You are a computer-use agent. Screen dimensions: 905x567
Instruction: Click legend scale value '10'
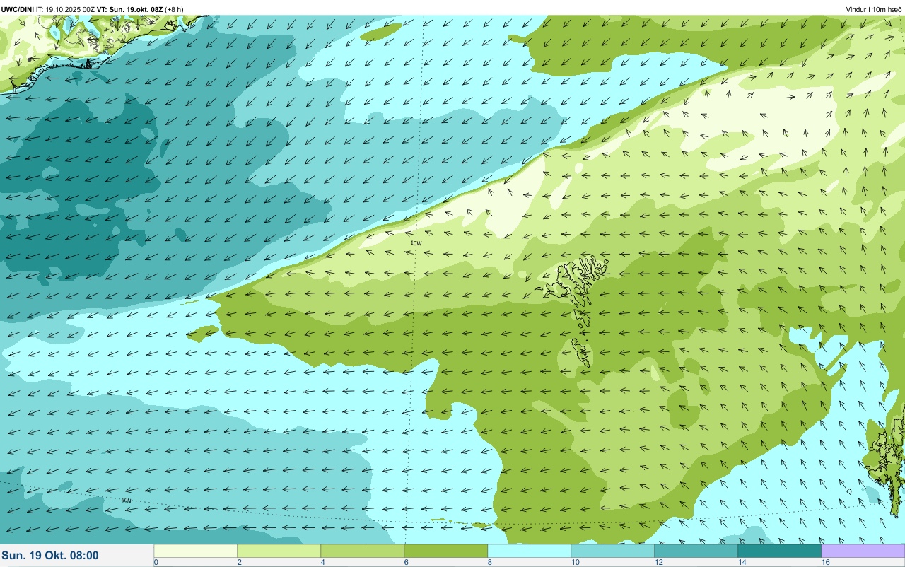[x=575, y=562]
